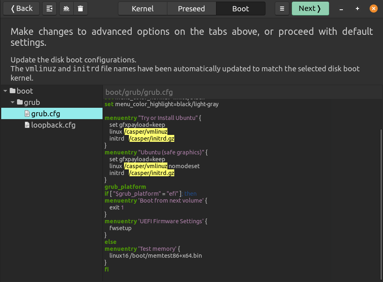Image resolution: width=383 pixels, height=282 pixels.
Task: Collapse the boot folder tree arrow
Action: 5,91
